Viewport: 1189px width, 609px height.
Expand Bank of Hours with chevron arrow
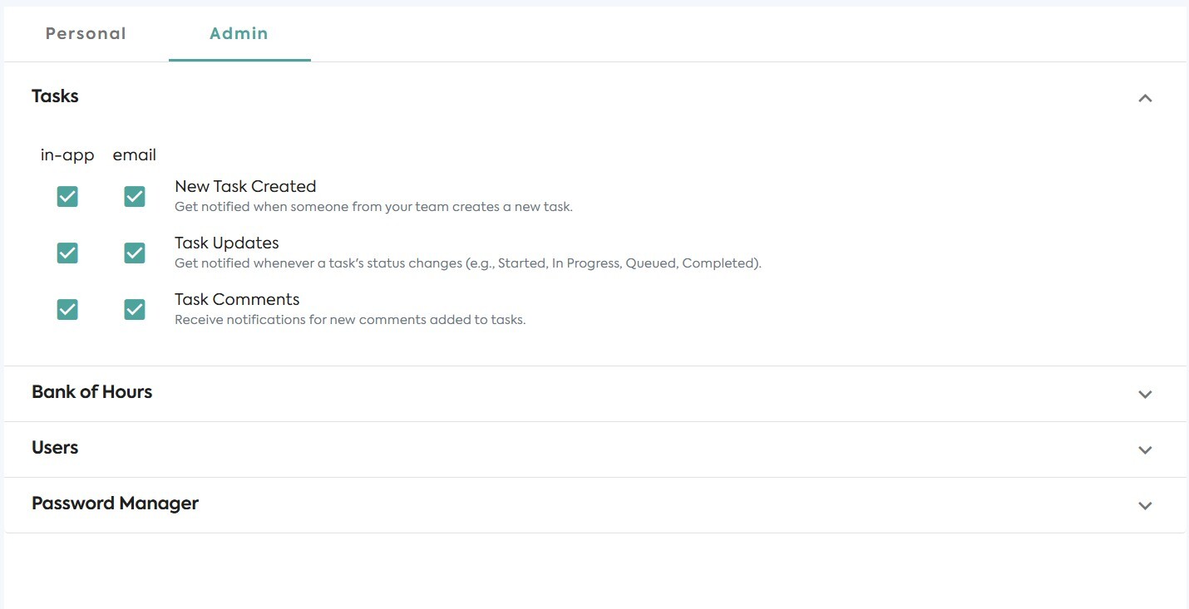(1145, 394)
